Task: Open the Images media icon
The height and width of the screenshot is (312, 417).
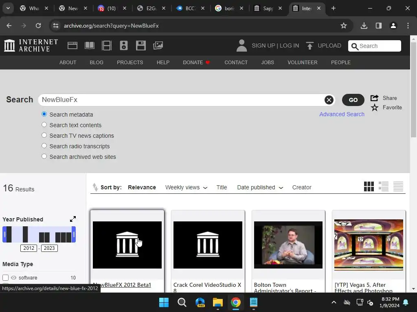Action: [x=158, y=45]
